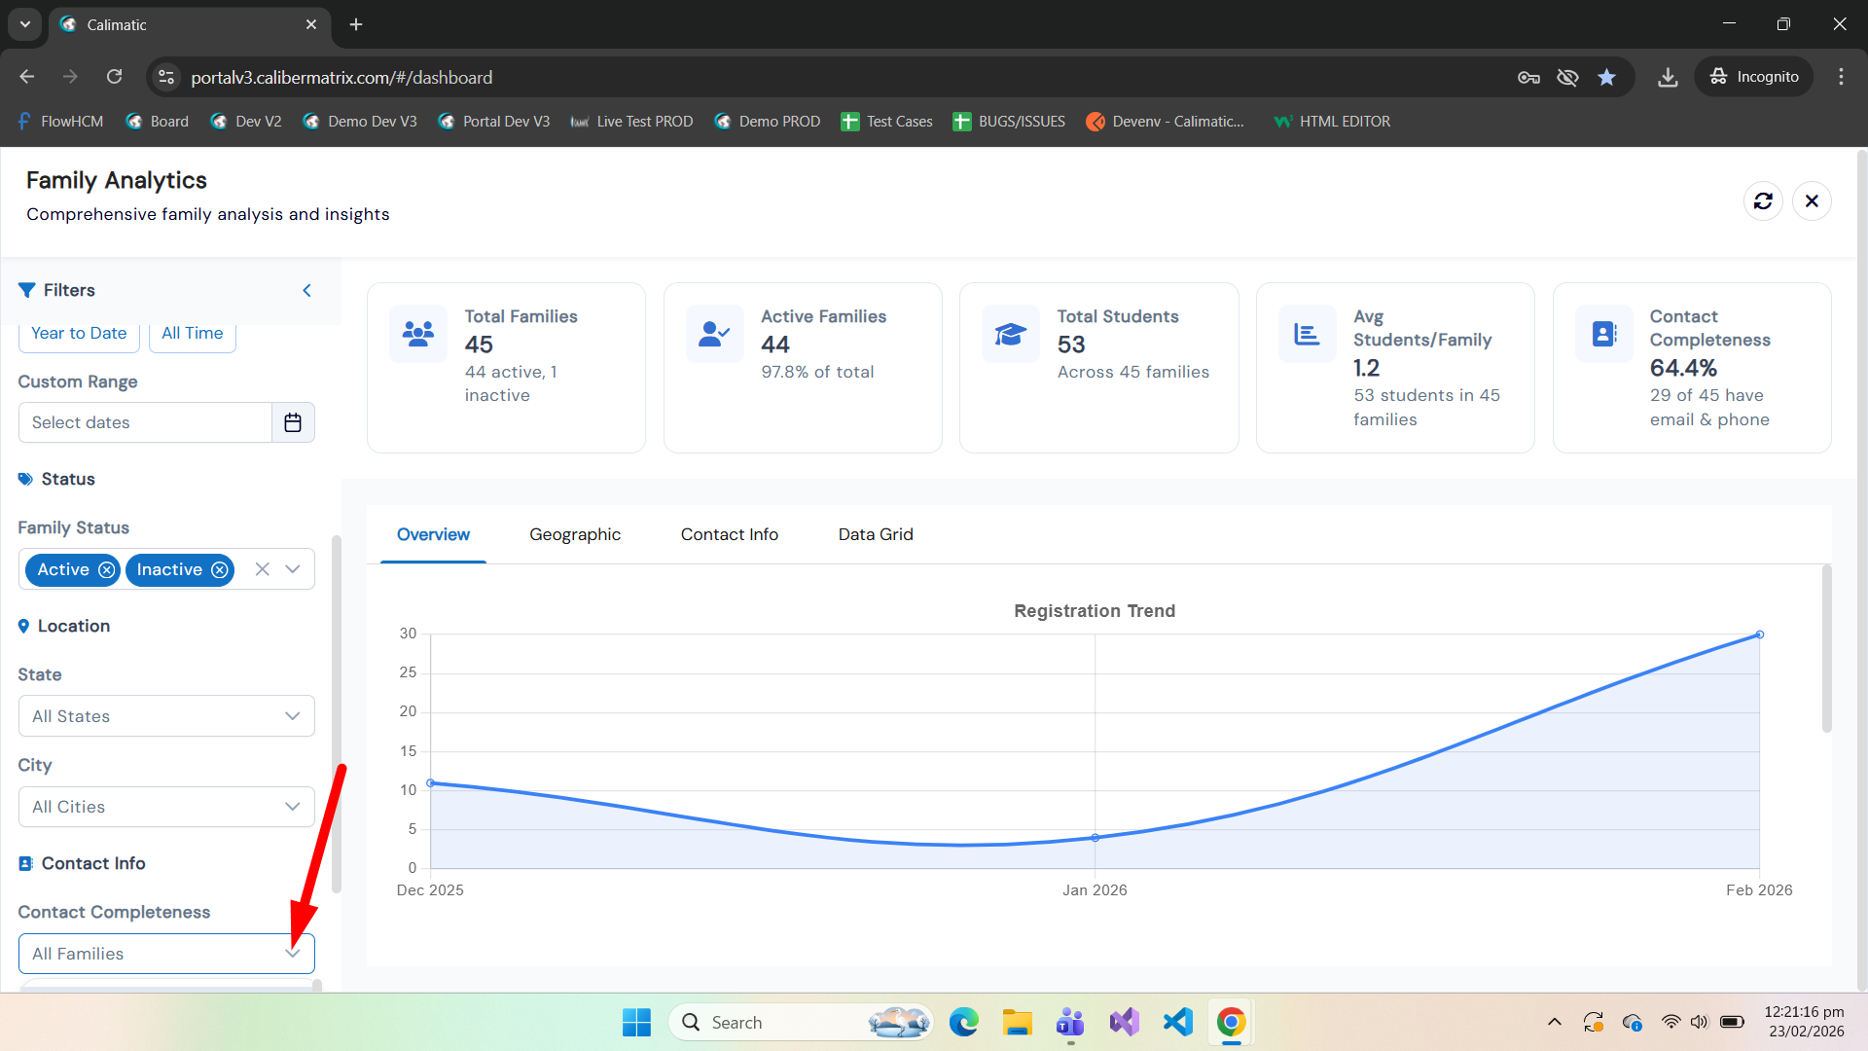Select the All Time range button

(x=192, y=334)
